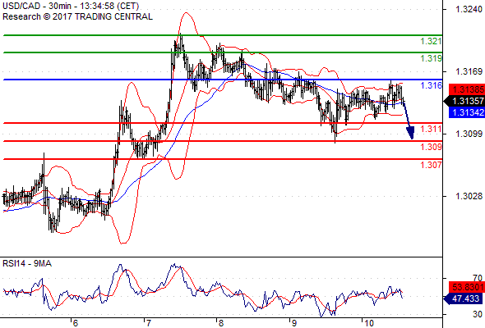Click the red 1.307 support label

(x=431, y=165)
